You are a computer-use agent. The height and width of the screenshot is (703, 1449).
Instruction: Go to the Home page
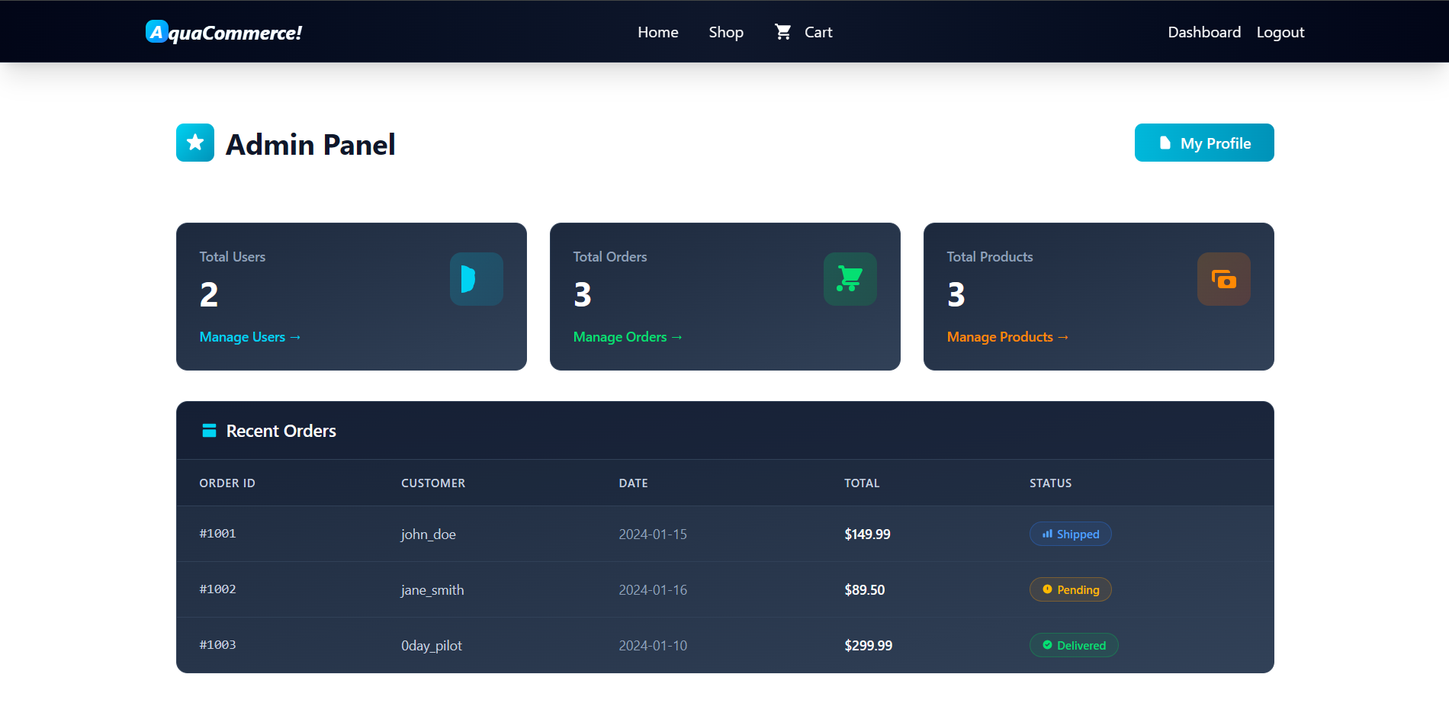(x=658, y=32)
